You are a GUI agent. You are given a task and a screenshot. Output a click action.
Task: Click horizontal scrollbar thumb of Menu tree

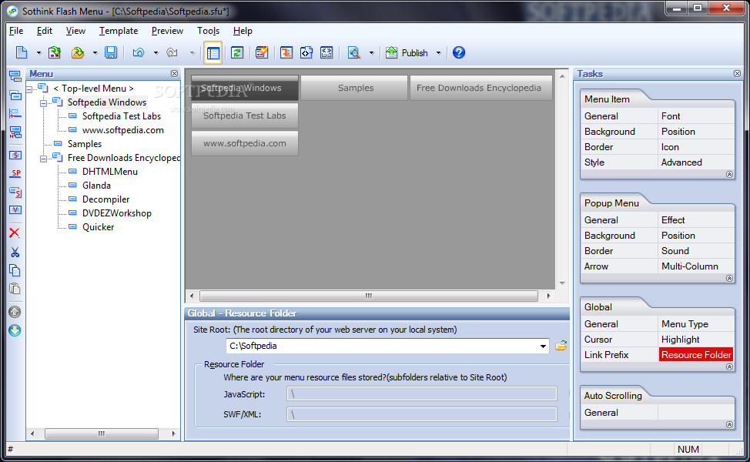(x=102, y=434)
